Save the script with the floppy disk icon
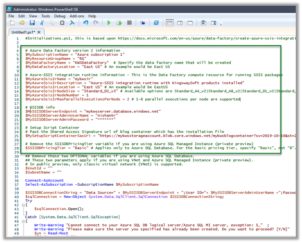 (x=32, y=23)
